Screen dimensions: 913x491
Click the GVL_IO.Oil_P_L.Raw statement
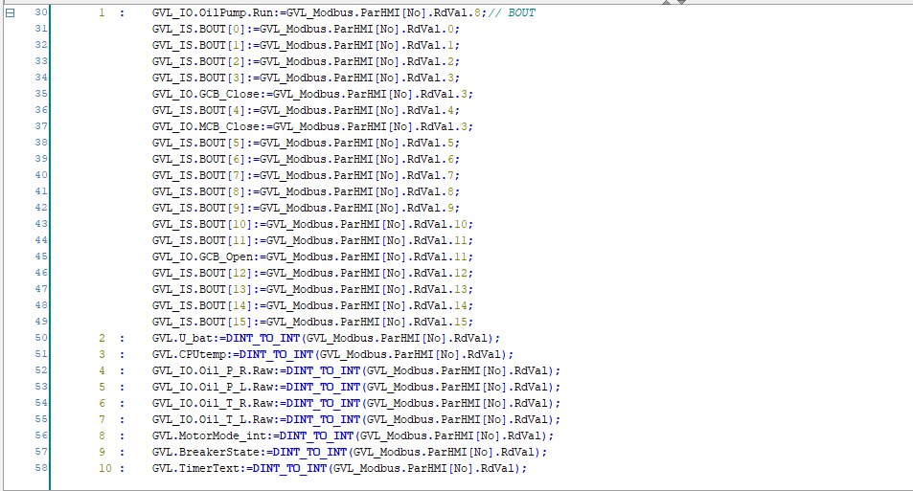coord(356,388)
